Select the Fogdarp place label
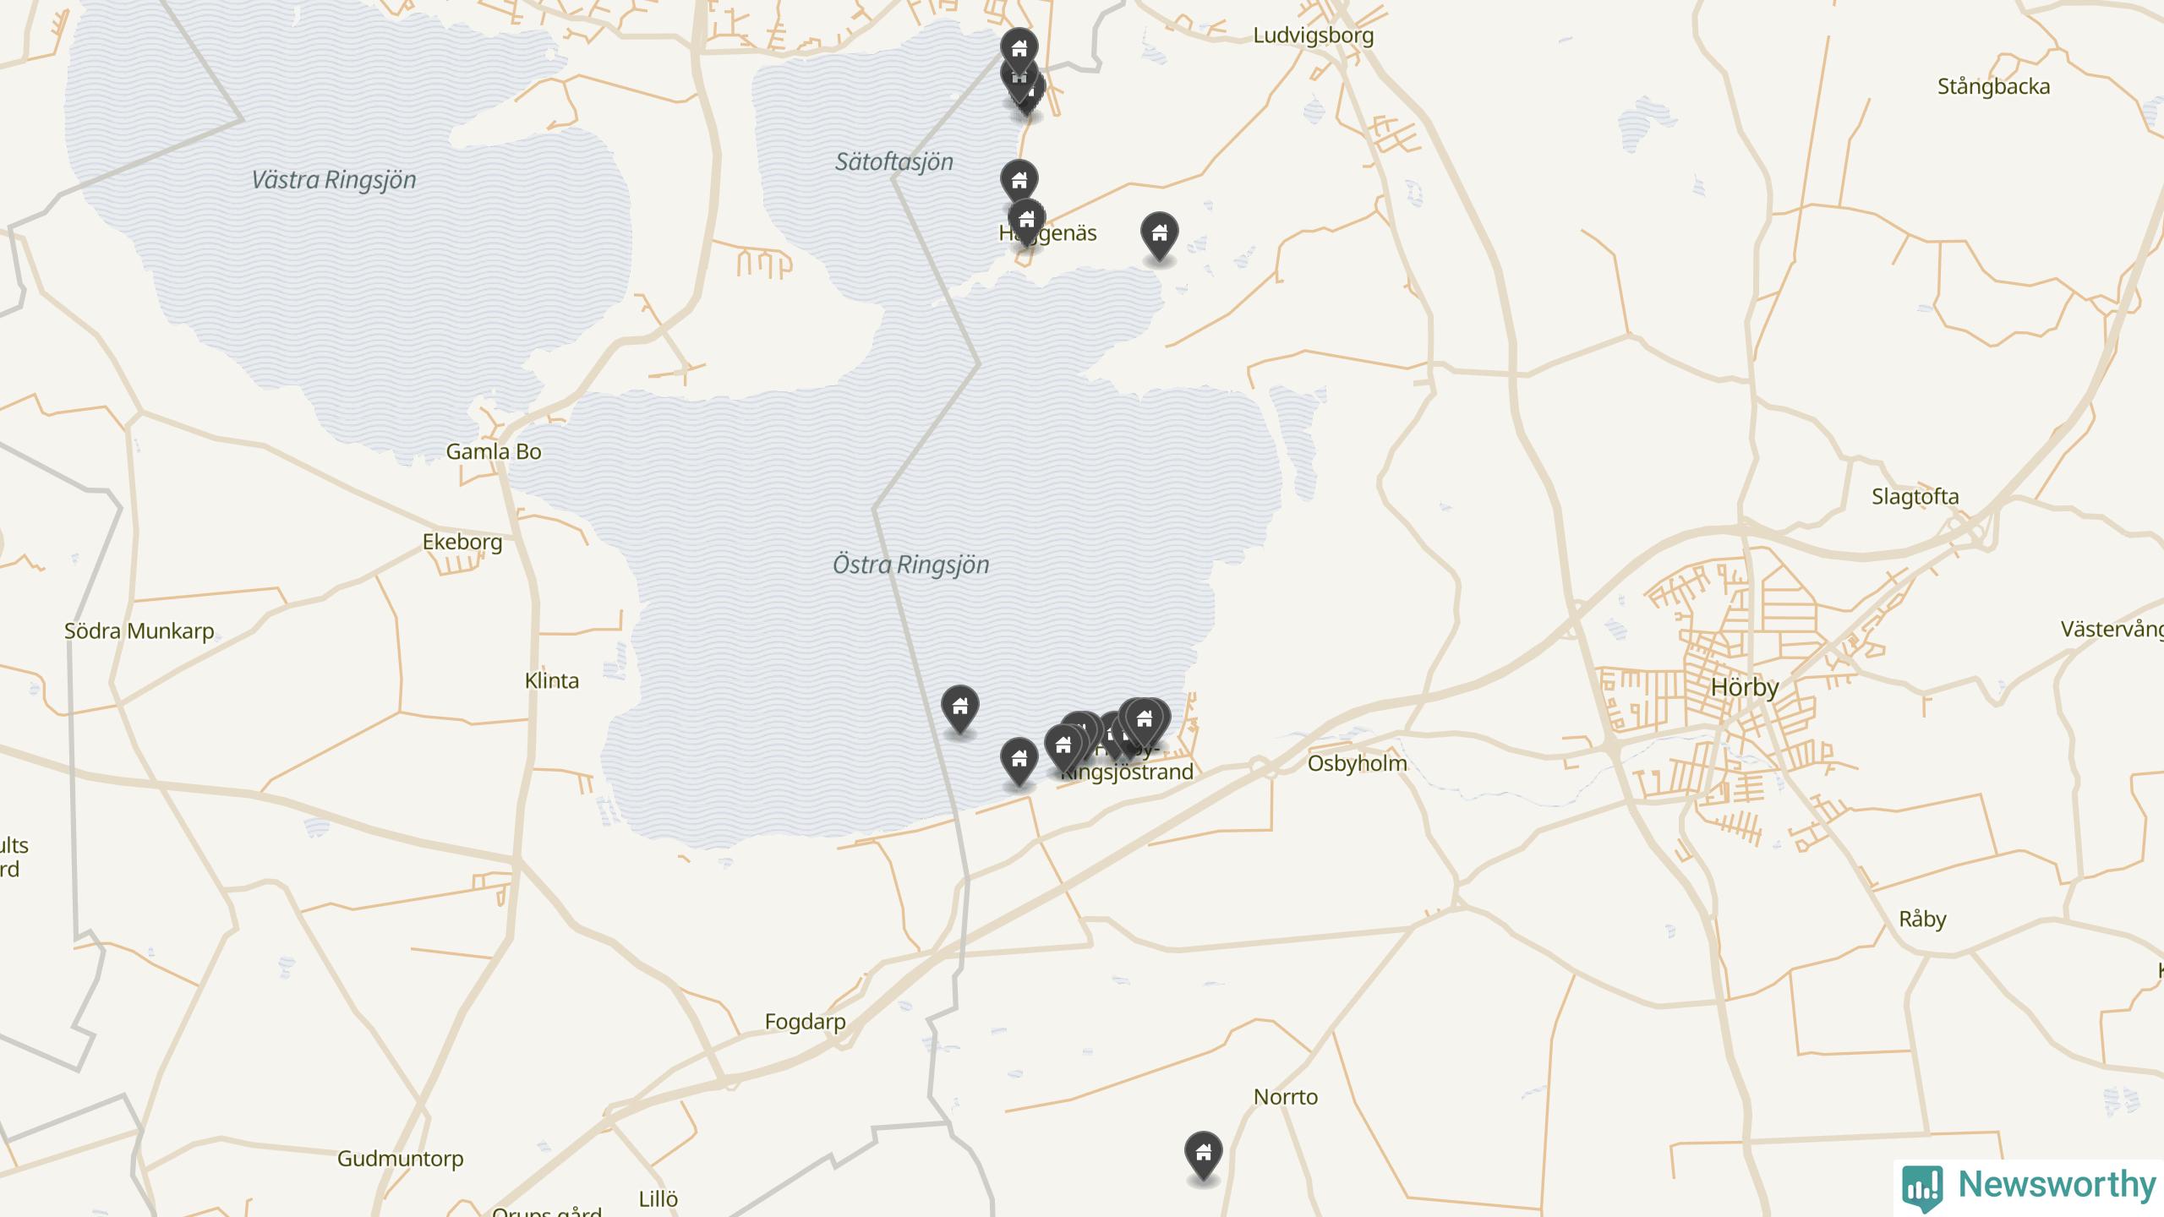This screenshot has height=1217, width=2164. pyautogui.click(x=805, y=1022)
